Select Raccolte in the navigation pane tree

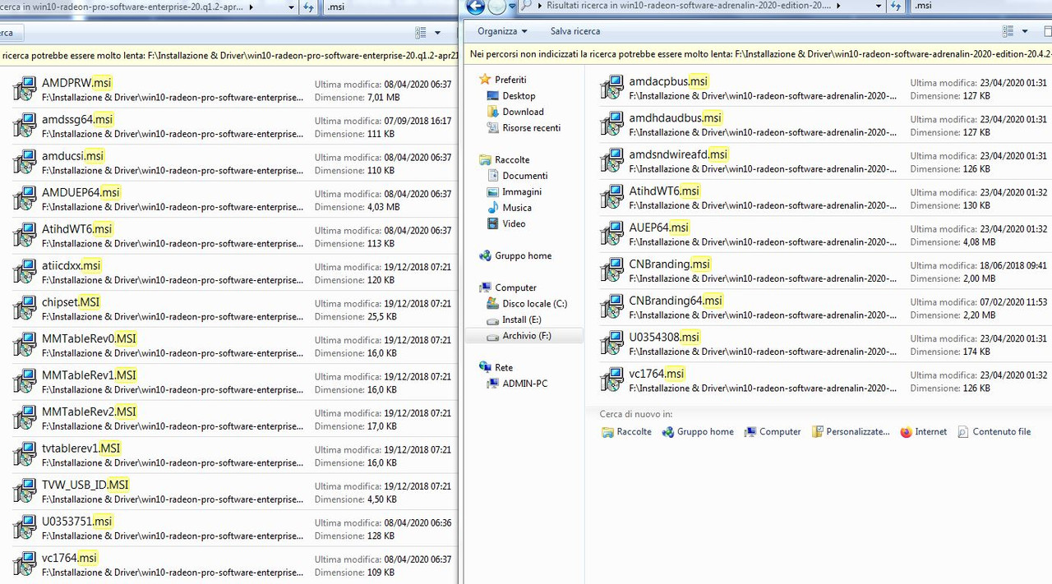coord(512,159)
